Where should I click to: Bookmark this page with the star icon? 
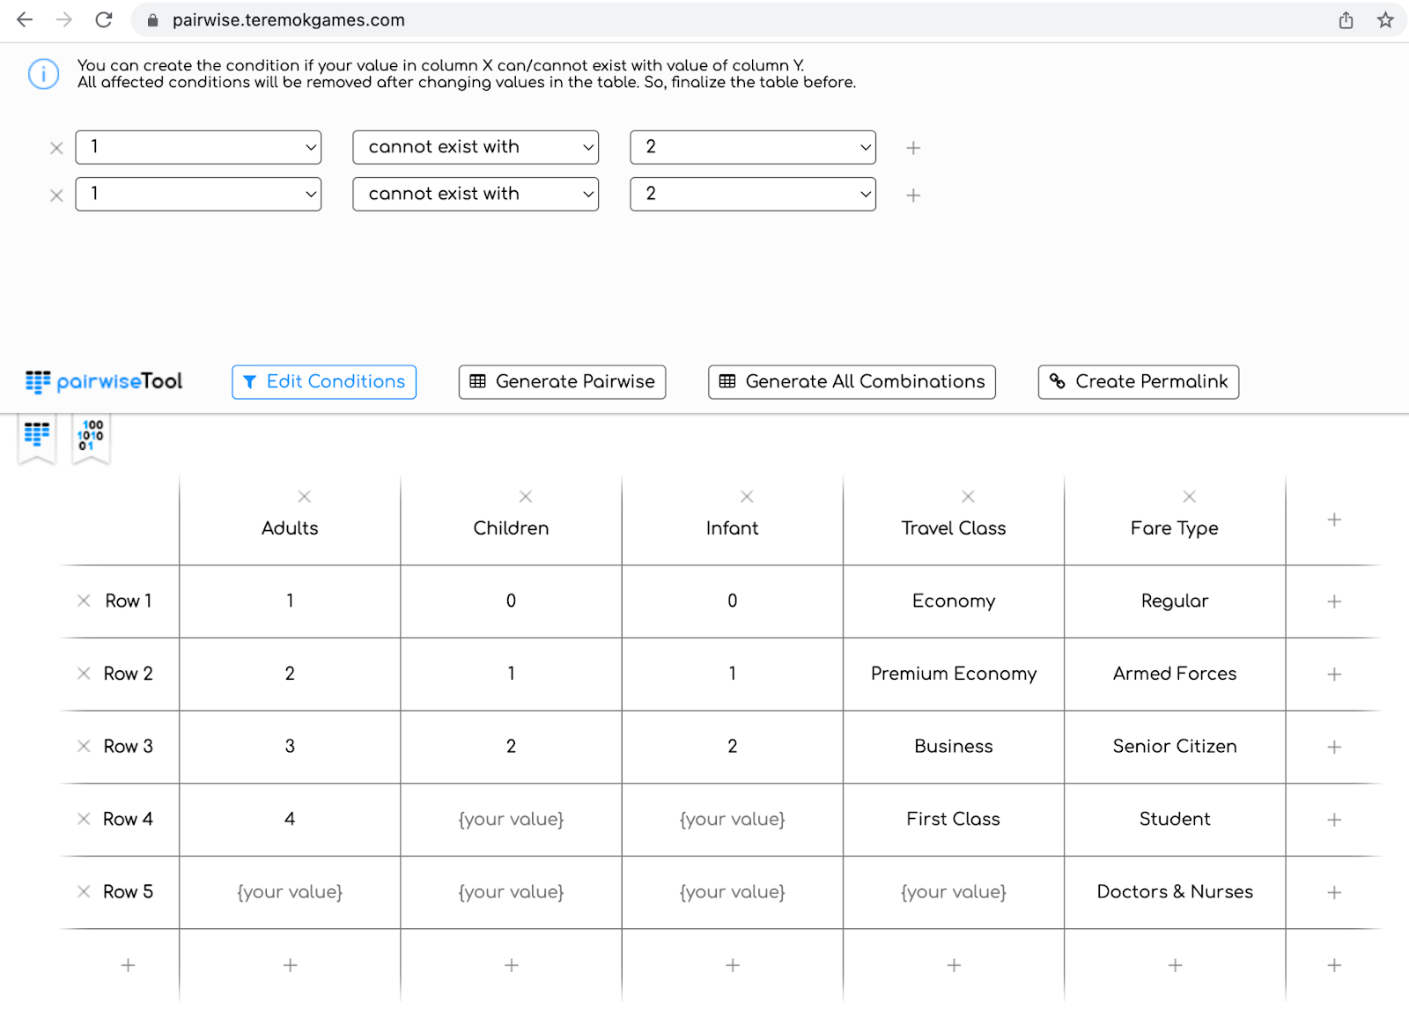coord(1385,19)
